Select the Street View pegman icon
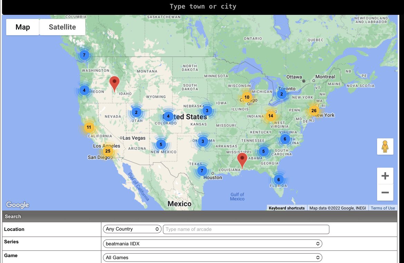 click(385, 147)
